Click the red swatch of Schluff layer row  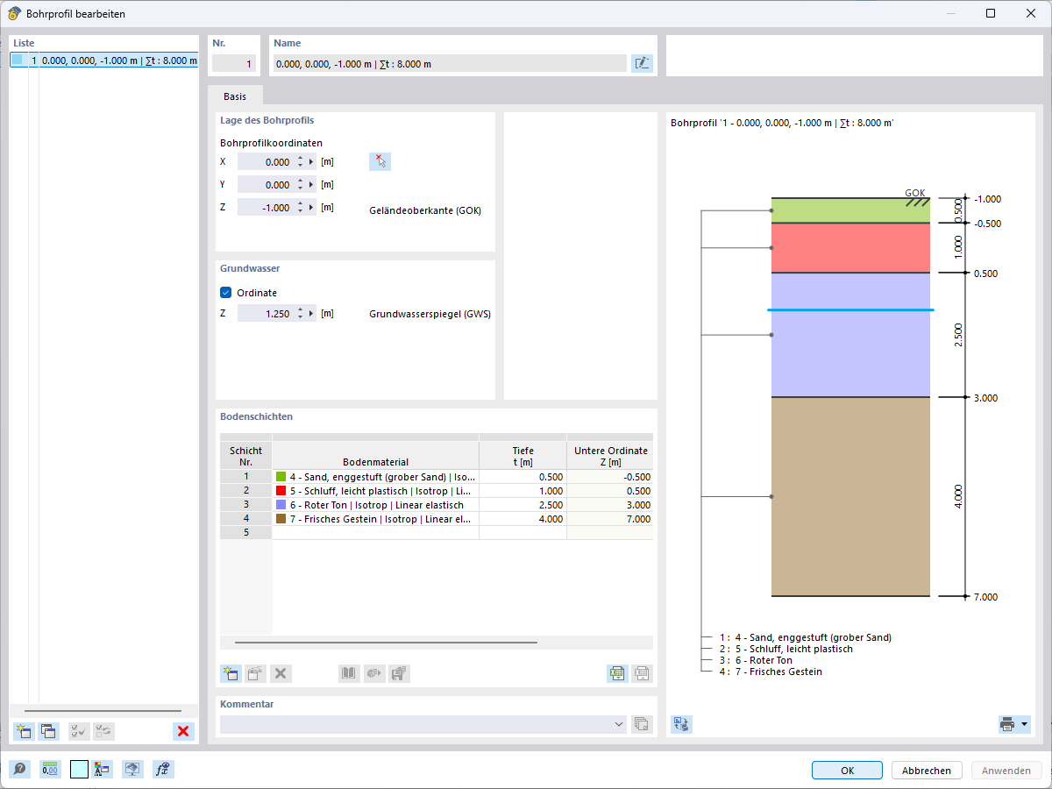pos(281,490)
